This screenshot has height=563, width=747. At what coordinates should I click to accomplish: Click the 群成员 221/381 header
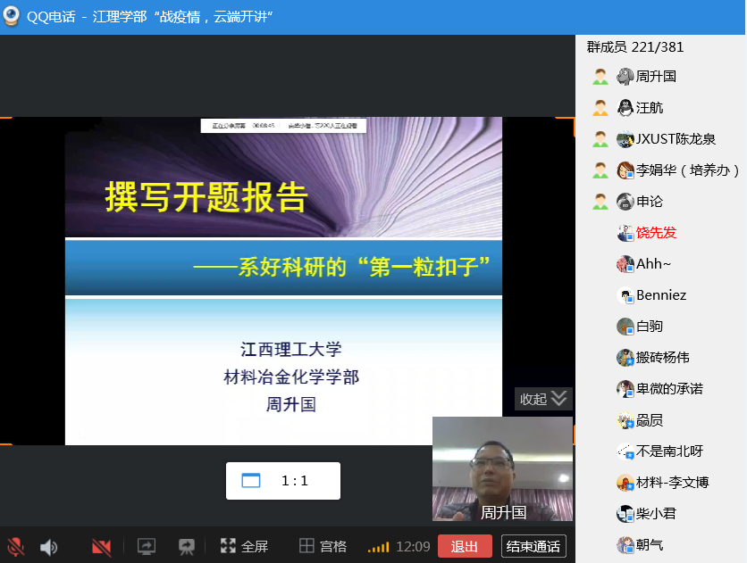pyautogui.click(x=635, y=46)
